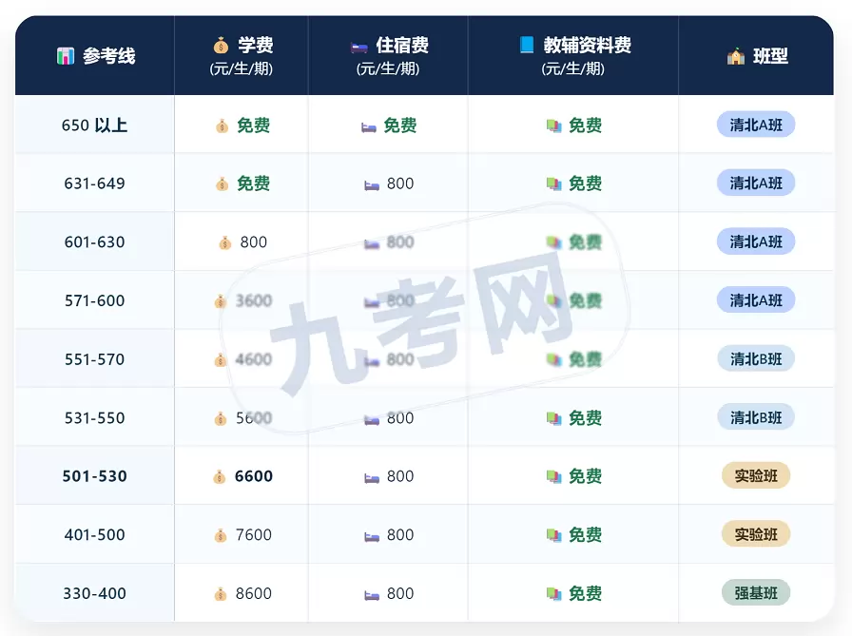Click the 800 accommodation value in 501-530 row
852x636 pixels.
pos(400,476)
